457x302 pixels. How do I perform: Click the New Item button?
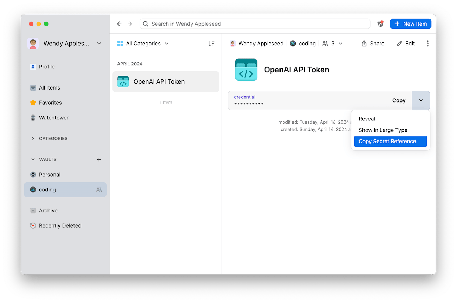click(x=410, y=24)
